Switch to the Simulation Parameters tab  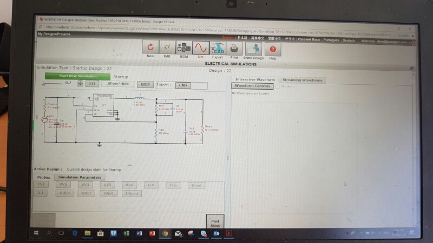coord(80,177)
